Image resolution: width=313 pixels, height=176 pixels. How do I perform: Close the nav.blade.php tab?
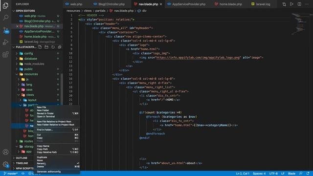click(x=161, y=4)
